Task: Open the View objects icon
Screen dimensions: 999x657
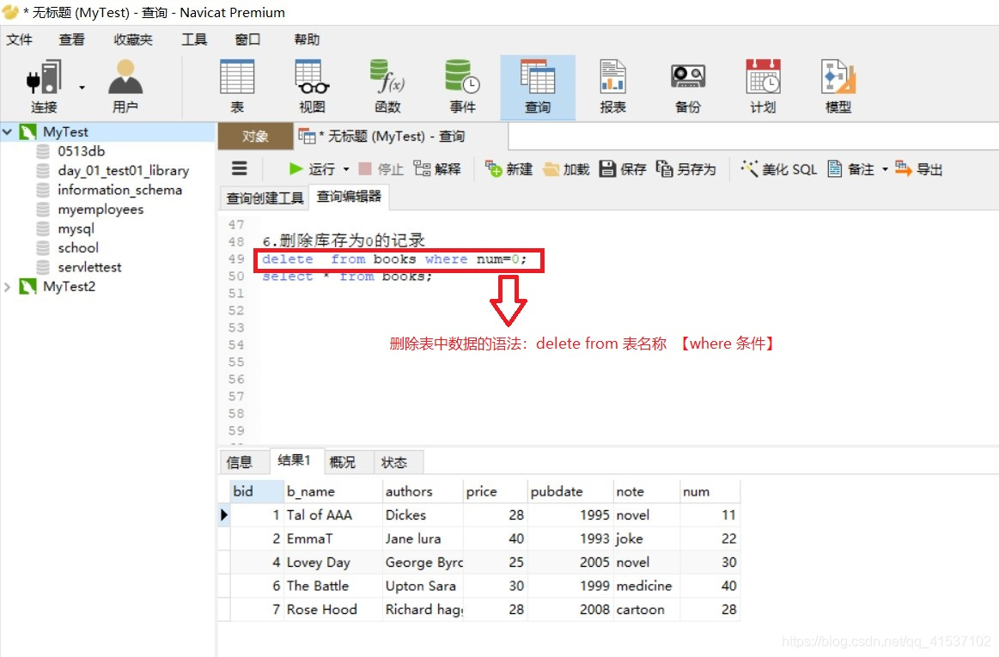Action: click(312, 86)
